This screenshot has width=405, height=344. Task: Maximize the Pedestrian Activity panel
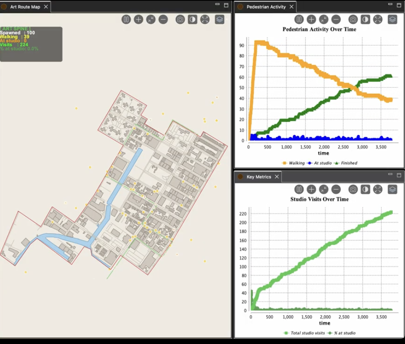[399, 5]
